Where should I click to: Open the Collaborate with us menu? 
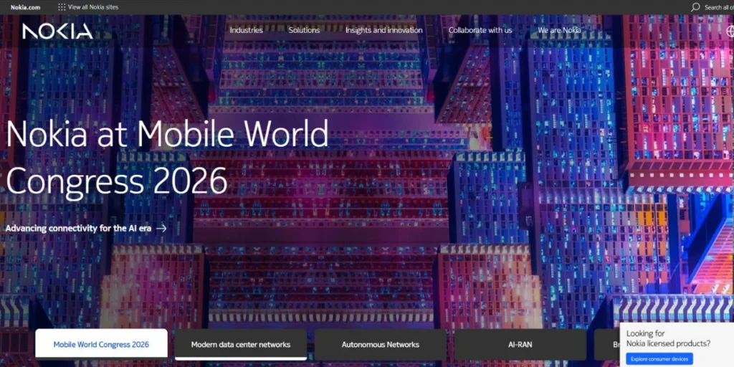pos(480,30)
